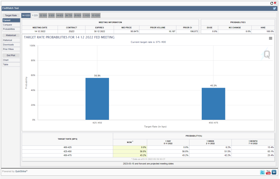Open the chart hamburger menu icon
This screenshot has width=280, height=179.
(x=271, y=38)
